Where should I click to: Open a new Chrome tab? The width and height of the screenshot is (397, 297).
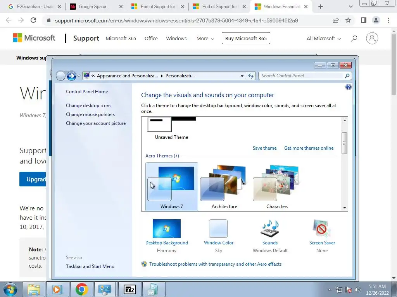click(321, 7)
